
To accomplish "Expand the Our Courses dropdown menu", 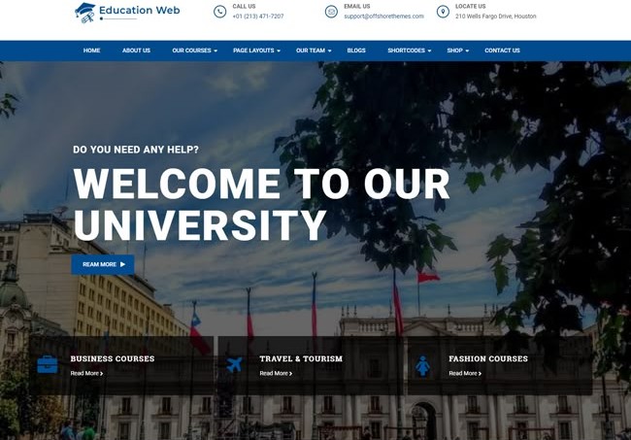I will point(194,51).
